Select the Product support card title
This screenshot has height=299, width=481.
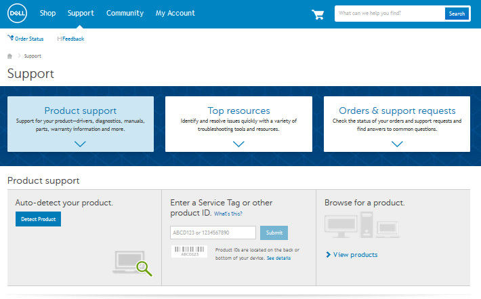pos(81,111)
